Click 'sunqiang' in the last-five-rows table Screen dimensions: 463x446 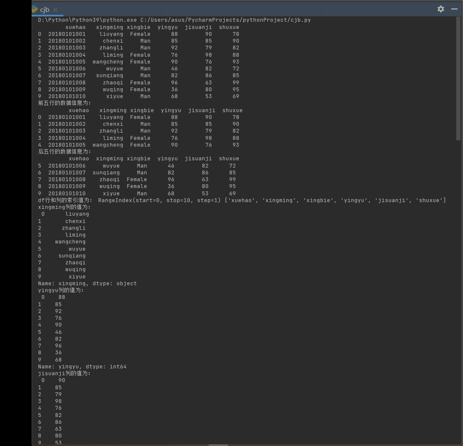click(x=106, y=173)
